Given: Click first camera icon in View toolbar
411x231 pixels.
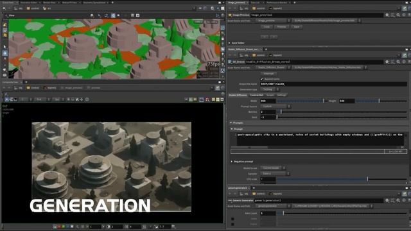Looking at the screenshot, I should [92, 15].
